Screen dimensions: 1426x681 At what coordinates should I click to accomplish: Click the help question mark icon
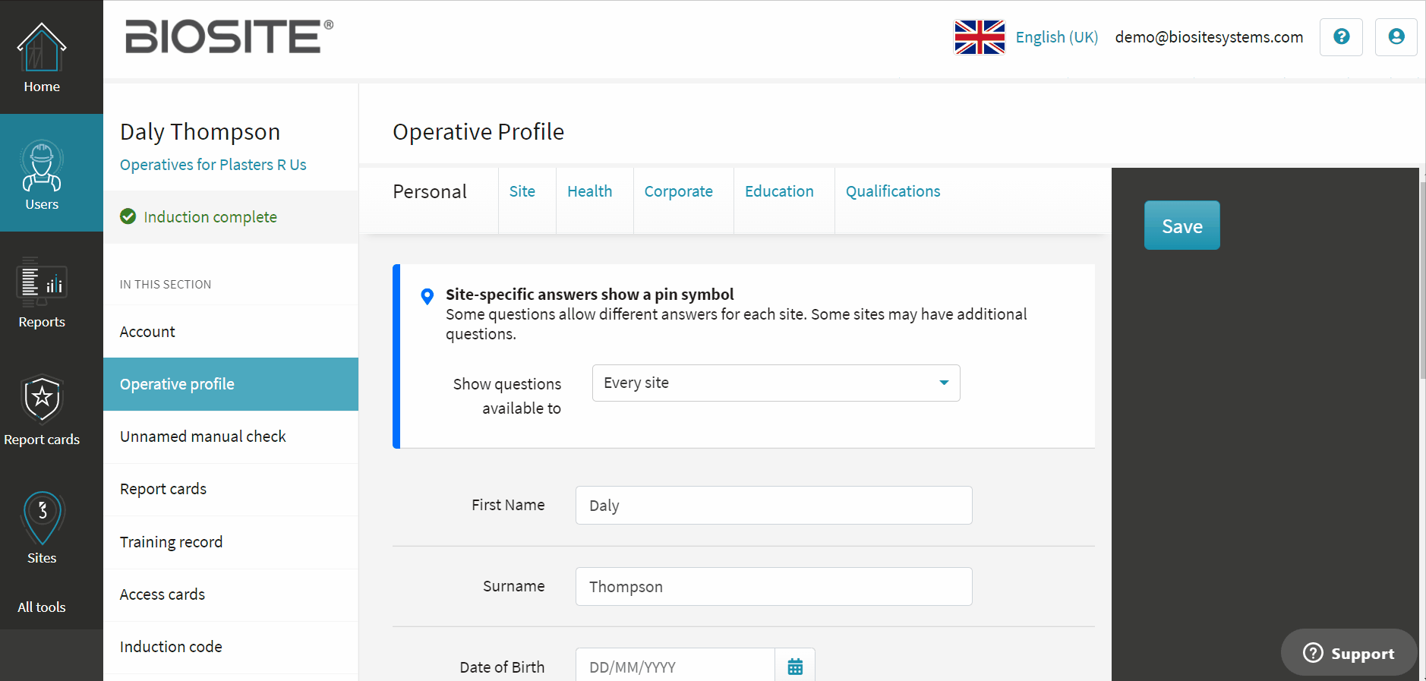click(1341, 37)
